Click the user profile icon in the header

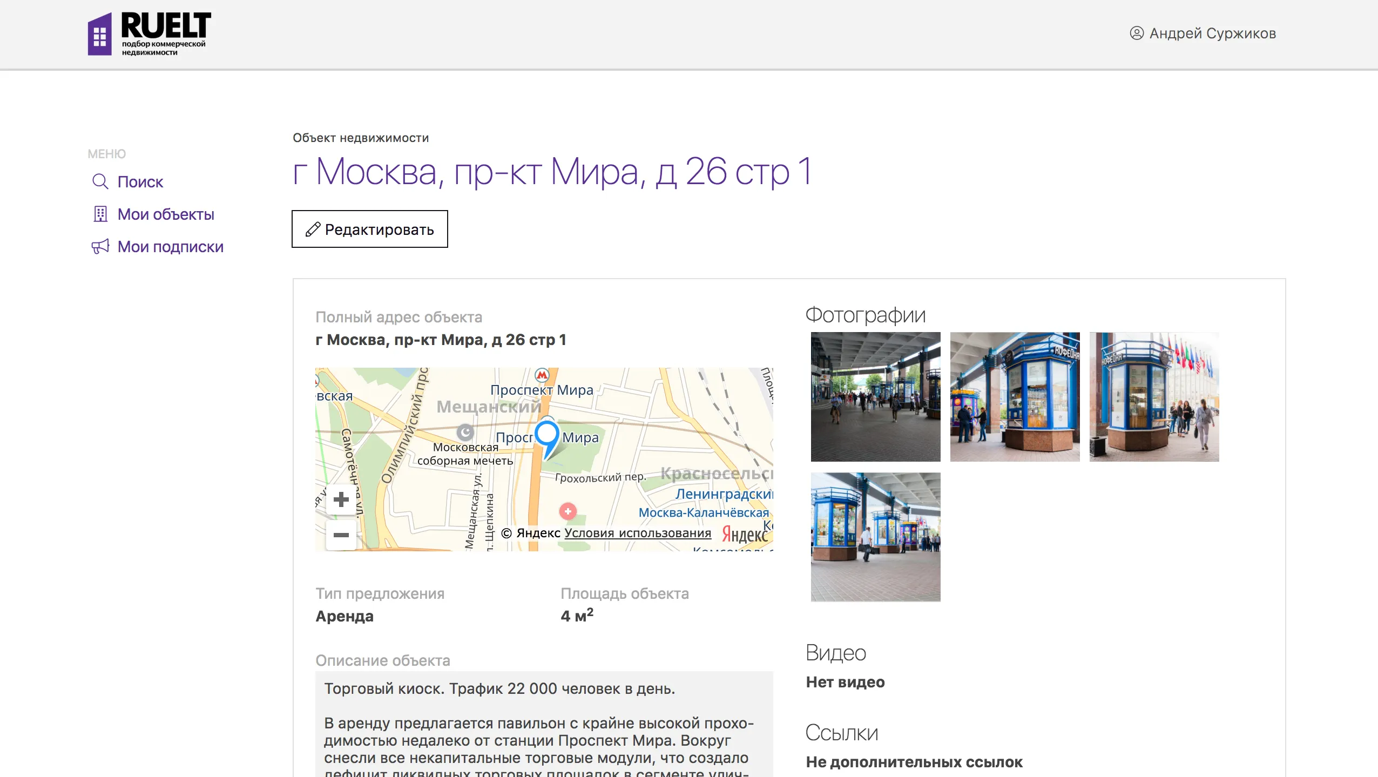[x=1136, y=33]
